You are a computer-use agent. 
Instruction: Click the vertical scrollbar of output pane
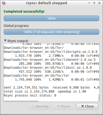[x=99, y=98]
